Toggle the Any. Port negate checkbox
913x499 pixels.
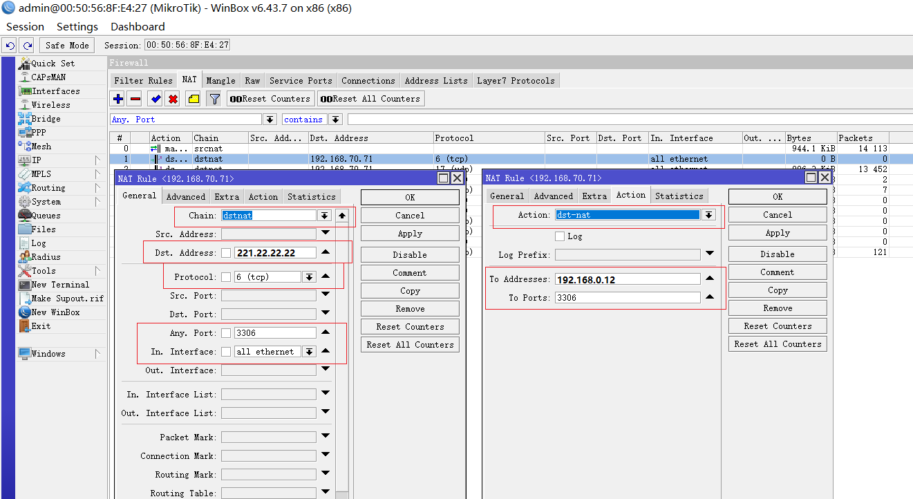226,333
